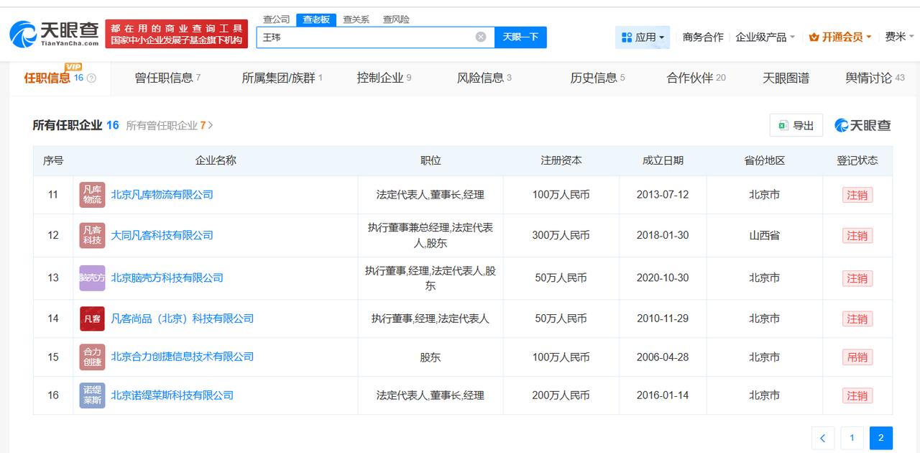Switch to the 控制企业 tab

(x=384, y=78)
